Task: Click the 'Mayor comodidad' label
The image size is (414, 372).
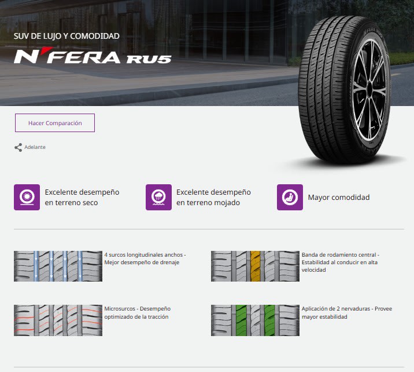Action: pos(339,198)
